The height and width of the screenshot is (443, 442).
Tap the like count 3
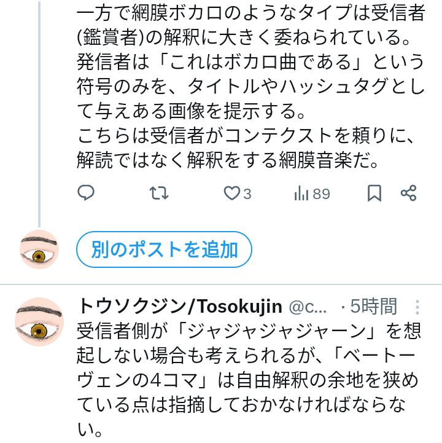point(247,194)
